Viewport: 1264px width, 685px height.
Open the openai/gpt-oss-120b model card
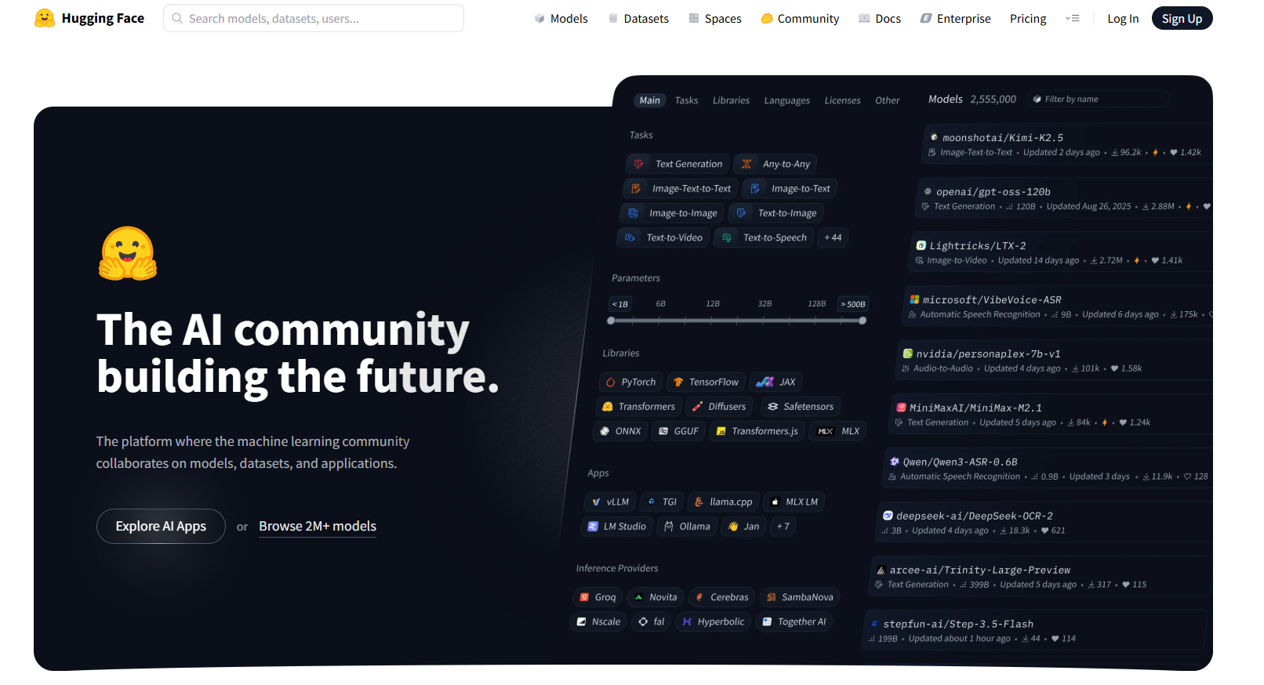(1065, 198)
